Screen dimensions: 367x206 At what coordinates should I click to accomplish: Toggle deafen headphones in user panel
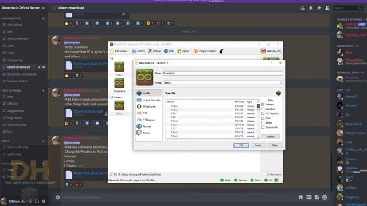pos(37,201)
